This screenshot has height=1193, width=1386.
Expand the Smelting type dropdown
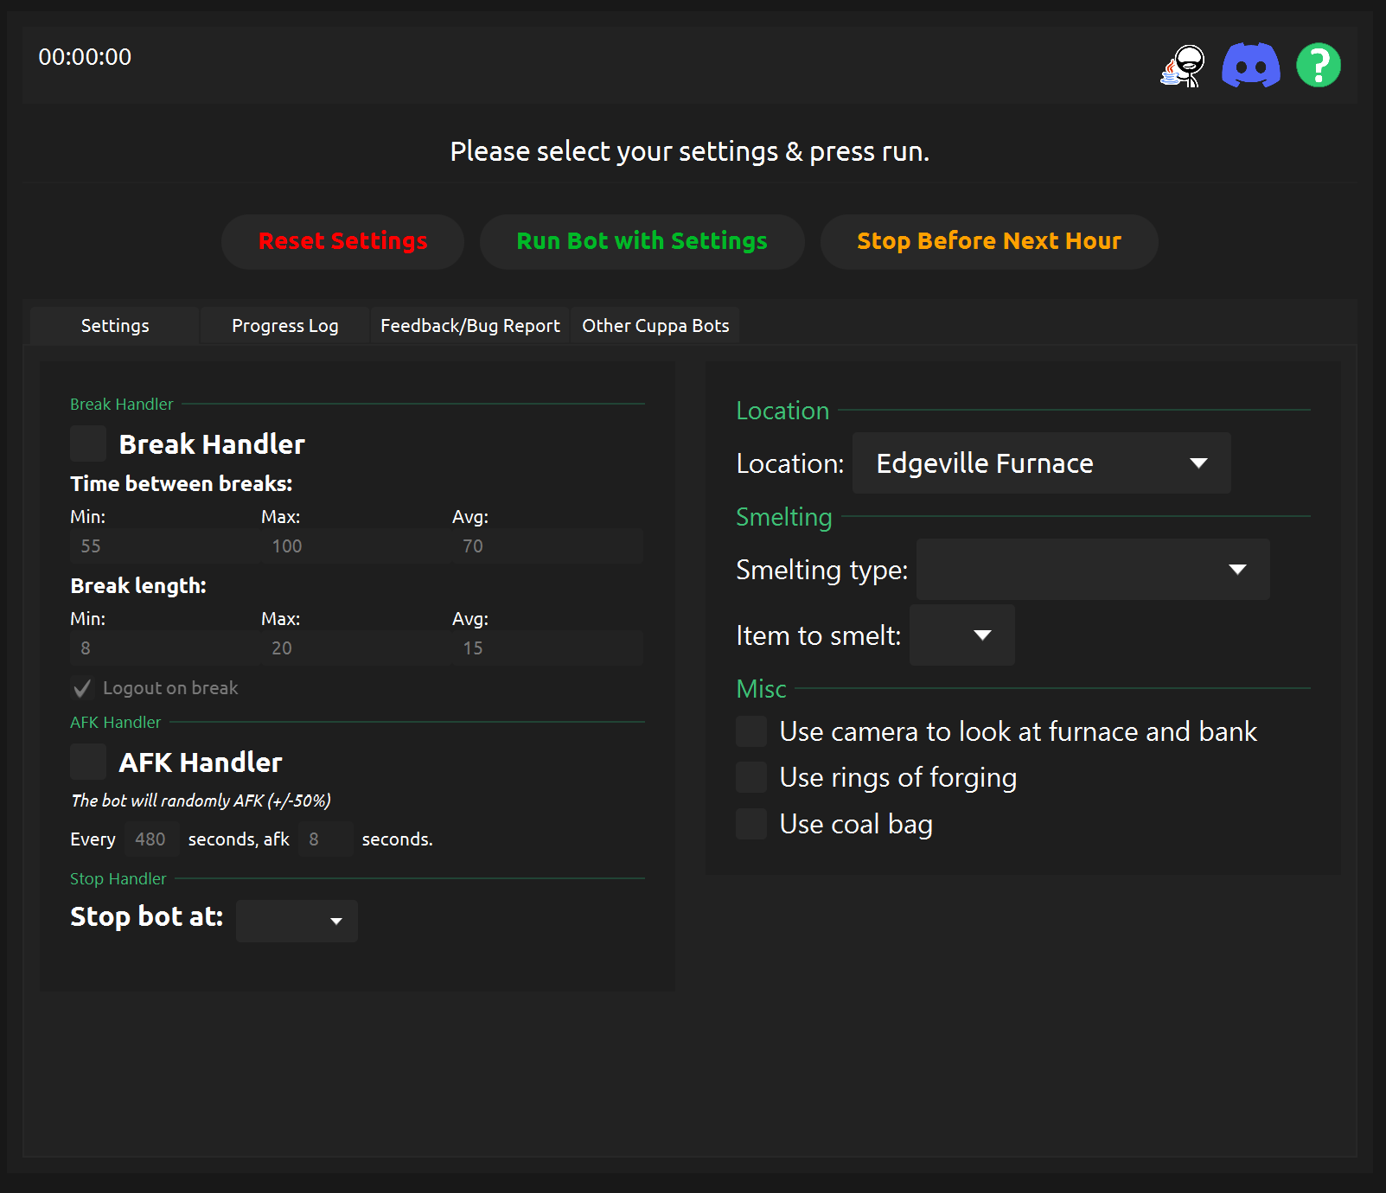click(1092, 570)
